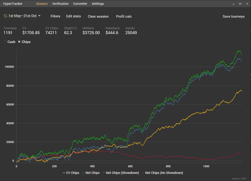Click the NetWon value $3725.00
251x181 pixels.
[91, 33]
